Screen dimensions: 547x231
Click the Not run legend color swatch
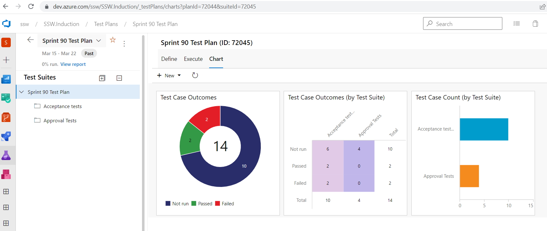168,203
